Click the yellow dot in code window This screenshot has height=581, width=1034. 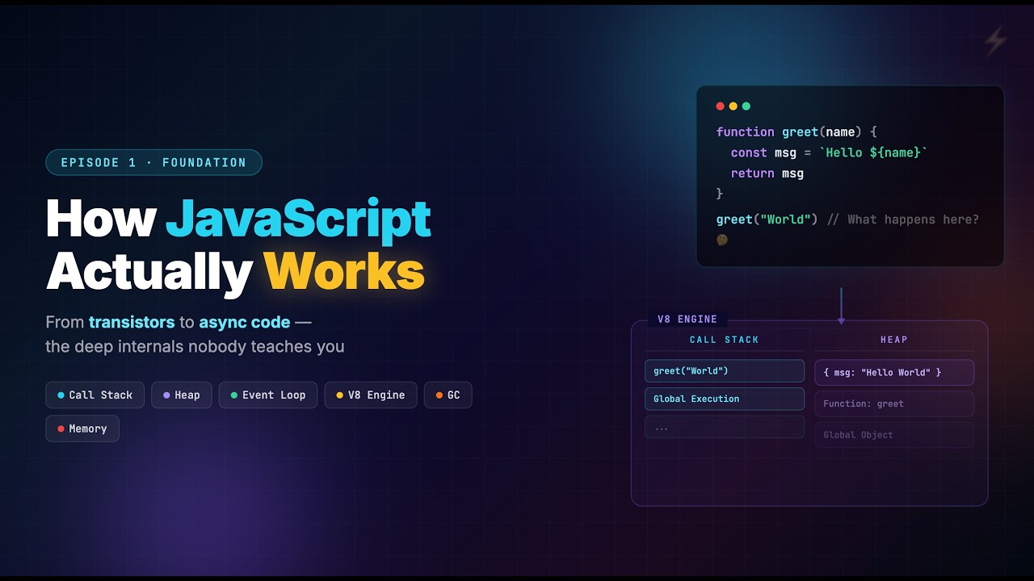click(733, 107)
